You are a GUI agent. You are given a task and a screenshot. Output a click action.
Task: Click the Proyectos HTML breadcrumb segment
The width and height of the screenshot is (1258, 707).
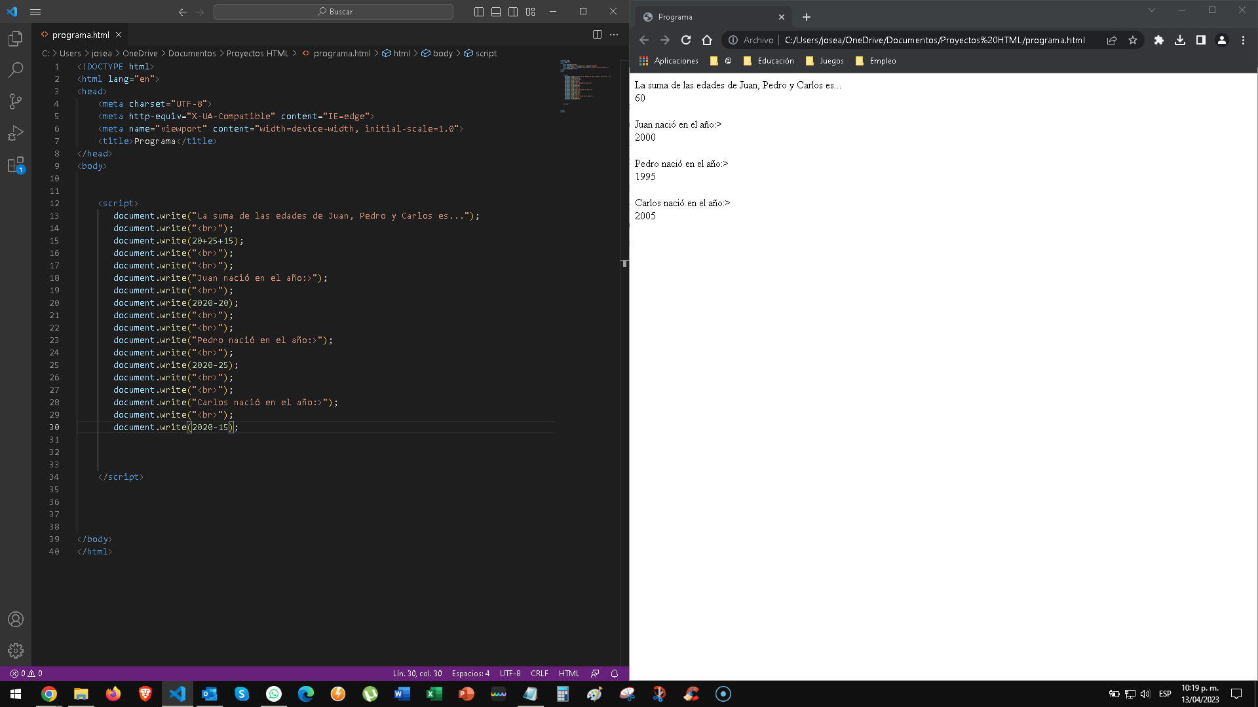[x=257, y=54]
